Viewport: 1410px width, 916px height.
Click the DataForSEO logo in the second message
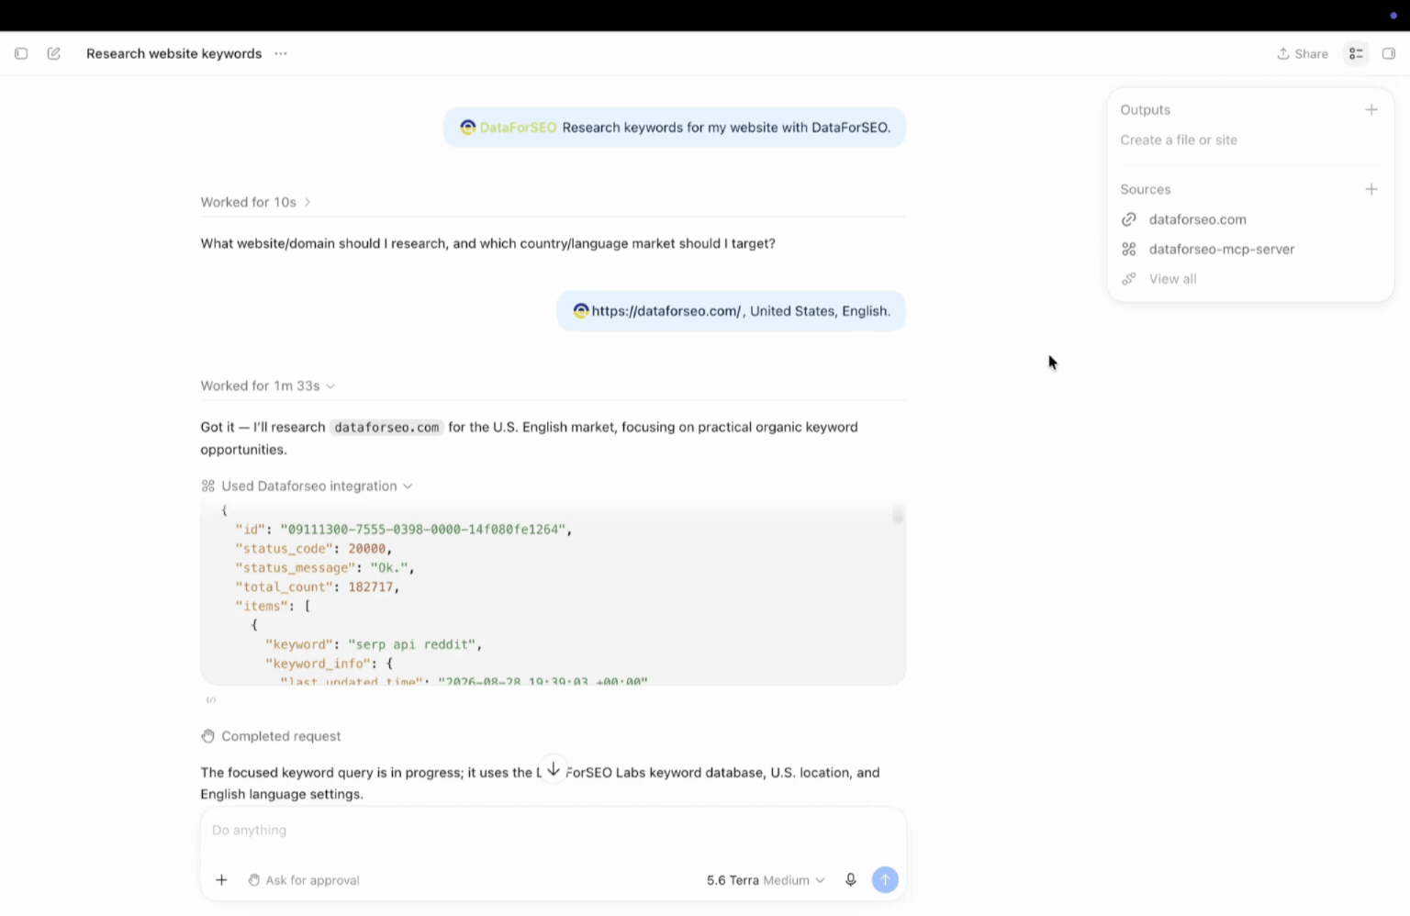click(581, 311)
